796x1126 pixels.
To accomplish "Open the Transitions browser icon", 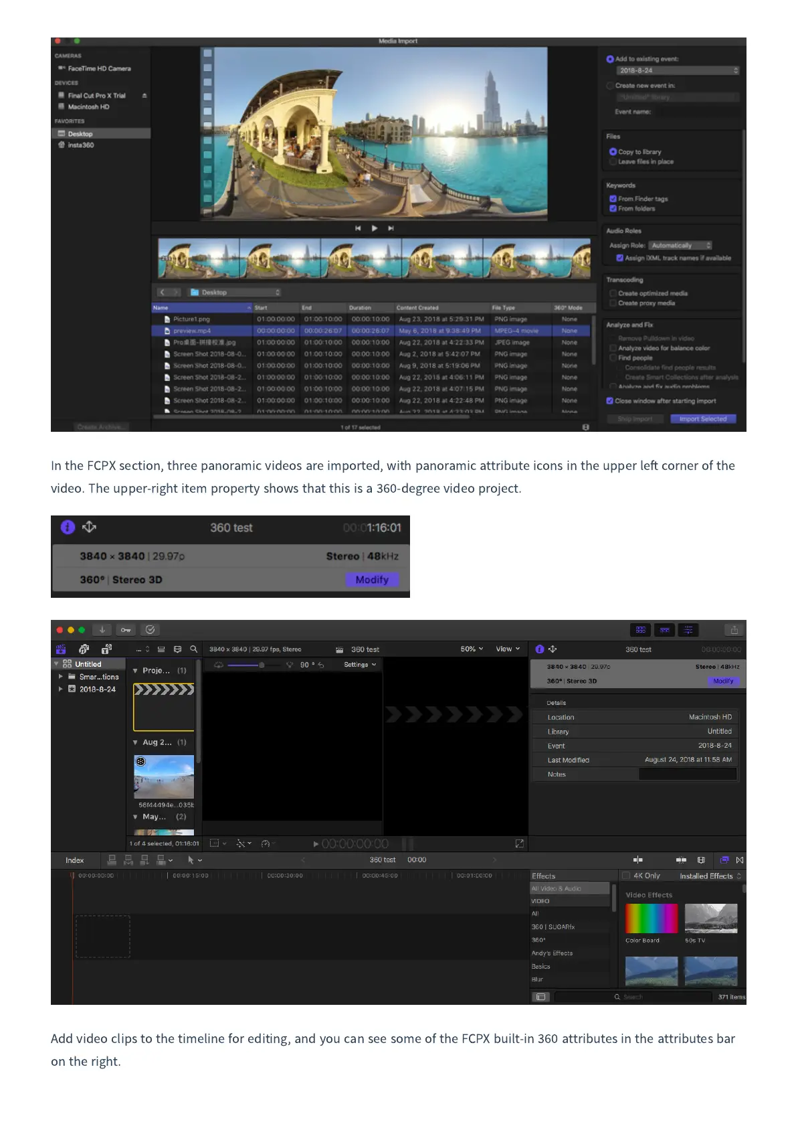I will point(739,860).
